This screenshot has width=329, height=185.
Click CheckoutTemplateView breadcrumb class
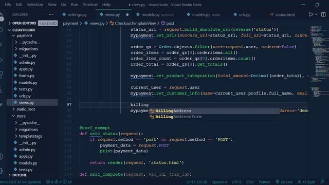tap(133, 23)
